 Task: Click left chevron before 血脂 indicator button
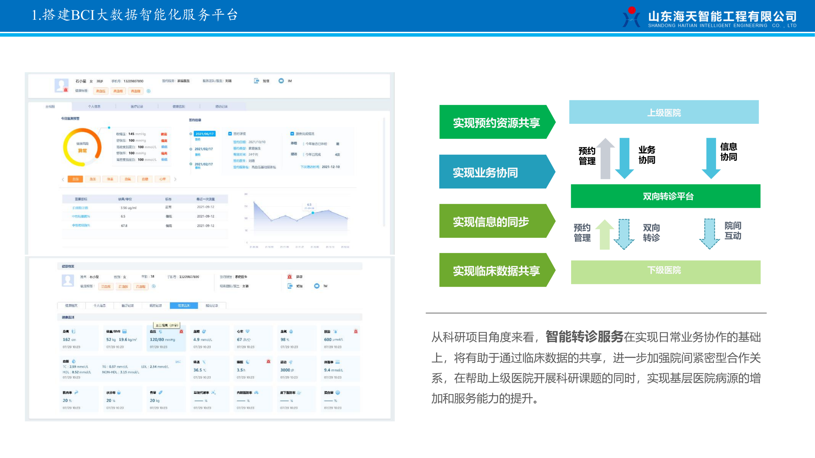[x=63, y=179]
